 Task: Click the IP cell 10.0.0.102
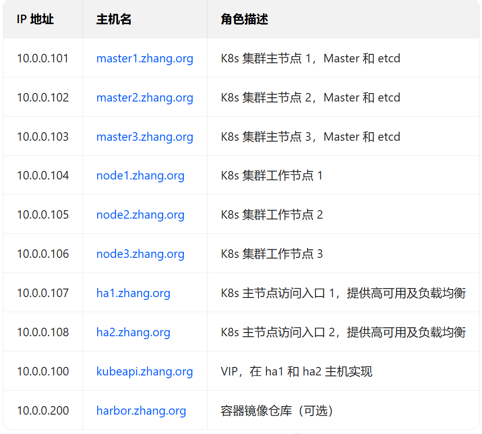(43, 98)
